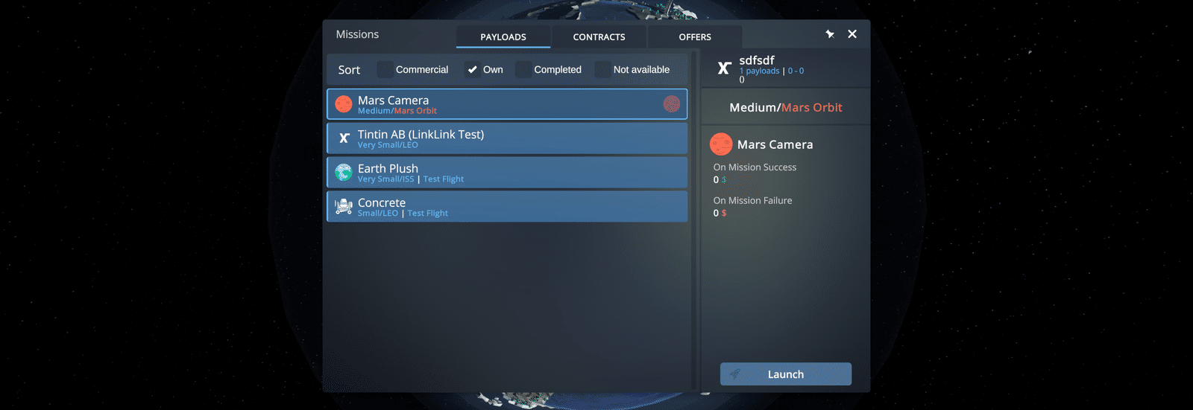Enable the Commercial filter checkbox
Screen dimensions: 1193x410
385,69
